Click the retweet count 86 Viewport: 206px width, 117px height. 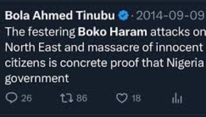coord(82,98)
